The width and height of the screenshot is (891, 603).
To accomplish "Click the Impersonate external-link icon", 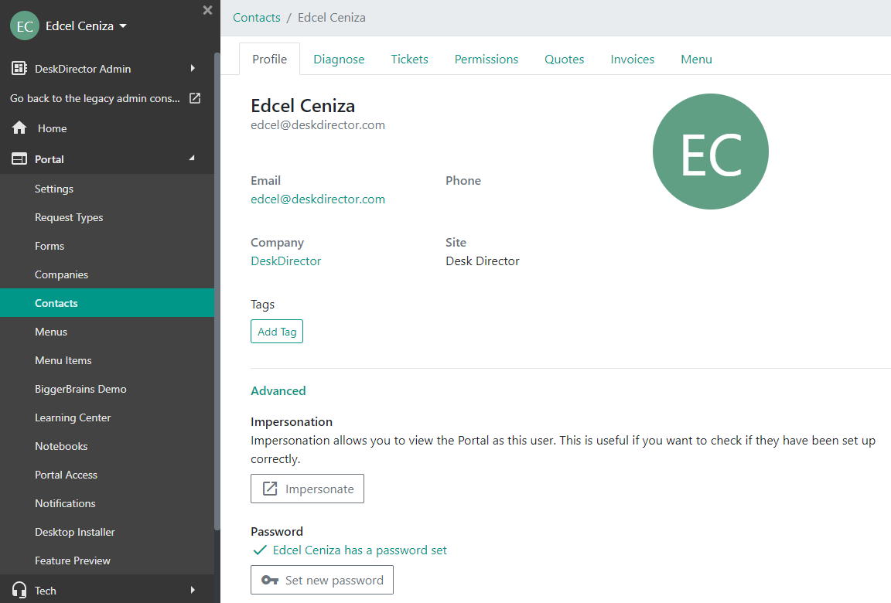I will tap(270, 489).
